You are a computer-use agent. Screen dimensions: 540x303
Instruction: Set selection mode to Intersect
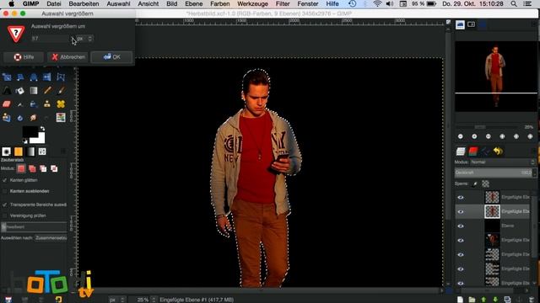pos(54,168)
